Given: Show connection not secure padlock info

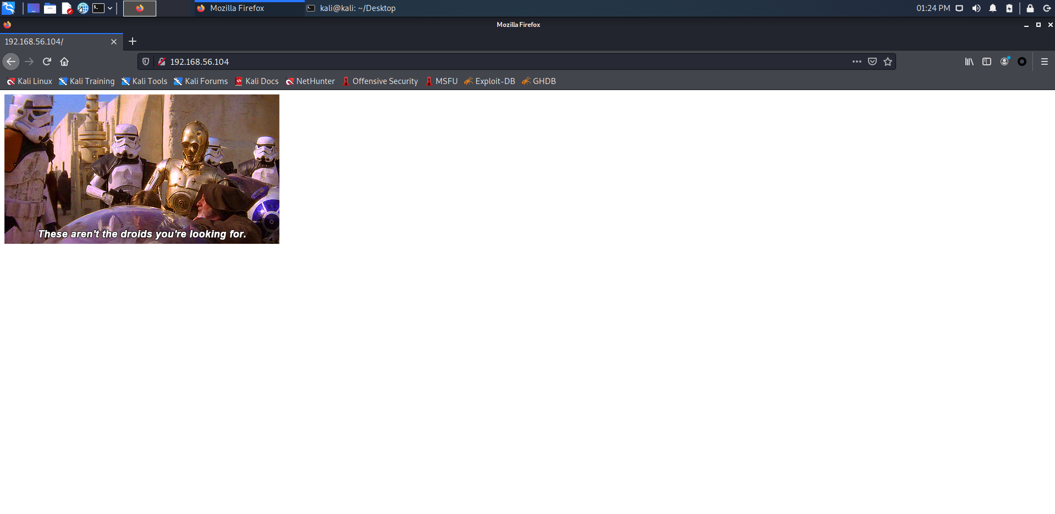Looking at the screenshot, I should coord(162,62).
